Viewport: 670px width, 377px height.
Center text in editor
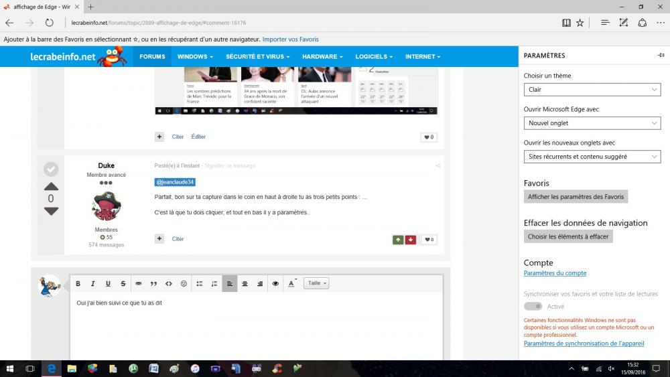point(245,283)
